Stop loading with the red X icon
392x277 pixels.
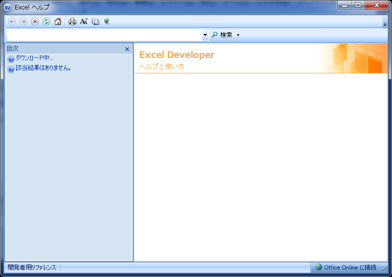point(35,21)
